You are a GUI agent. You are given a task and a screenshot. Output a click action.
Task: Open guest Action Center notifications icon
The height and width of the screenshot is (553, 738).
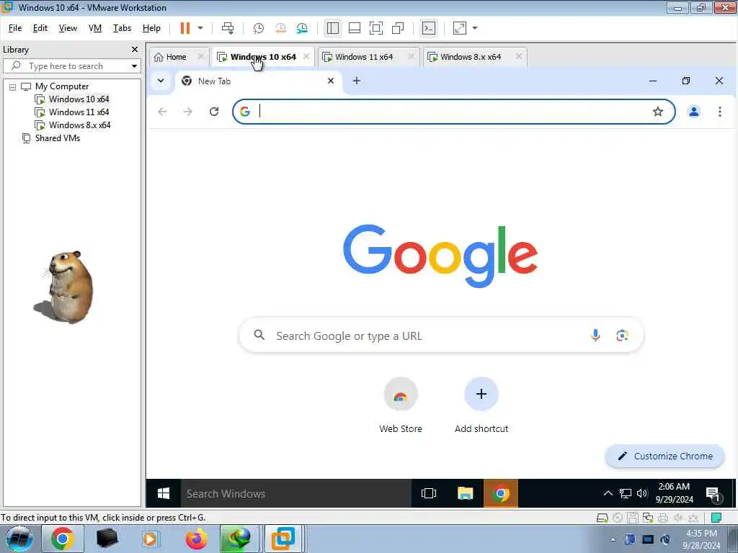(x=713, y=494)
